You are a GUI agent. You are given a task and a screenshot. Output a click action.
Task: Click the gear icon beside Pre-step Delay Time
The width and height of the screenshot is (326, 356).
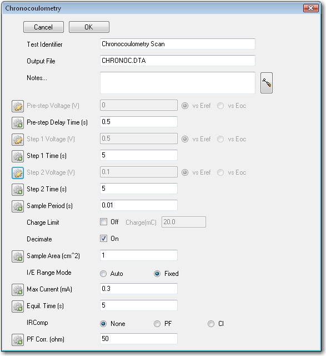(18, 122)
